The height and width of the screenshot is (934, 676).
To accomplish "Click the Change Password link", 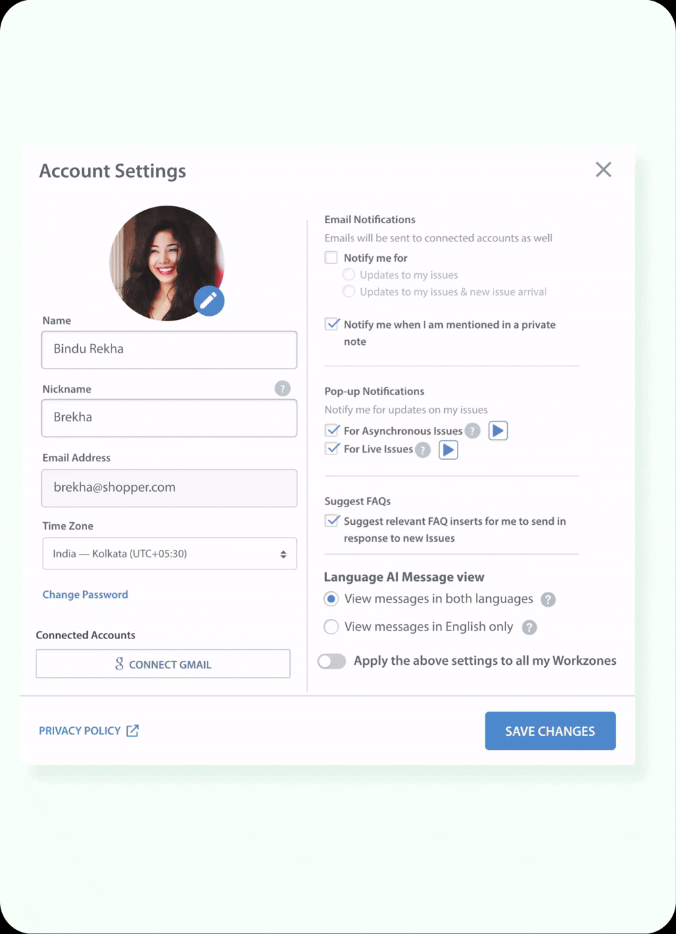I will 85,594.
